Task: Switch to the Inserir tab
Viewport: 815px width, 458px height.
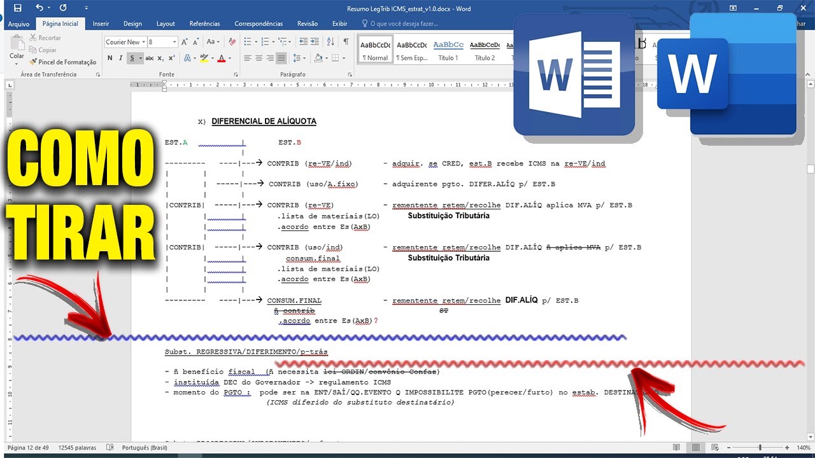Action: tap(101, 24)
